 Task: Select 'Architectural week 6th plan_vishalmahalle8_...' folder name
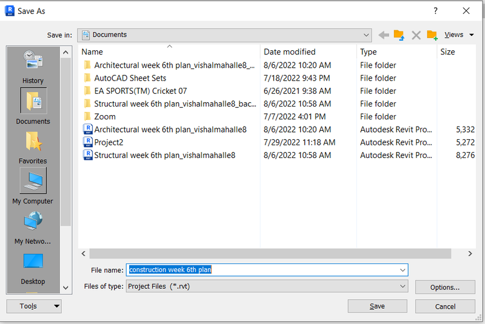click(x=175, y=65)
